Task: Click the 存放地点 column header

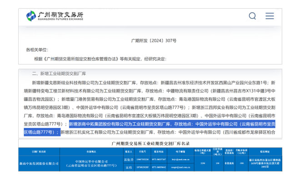Action: [91, 152]
